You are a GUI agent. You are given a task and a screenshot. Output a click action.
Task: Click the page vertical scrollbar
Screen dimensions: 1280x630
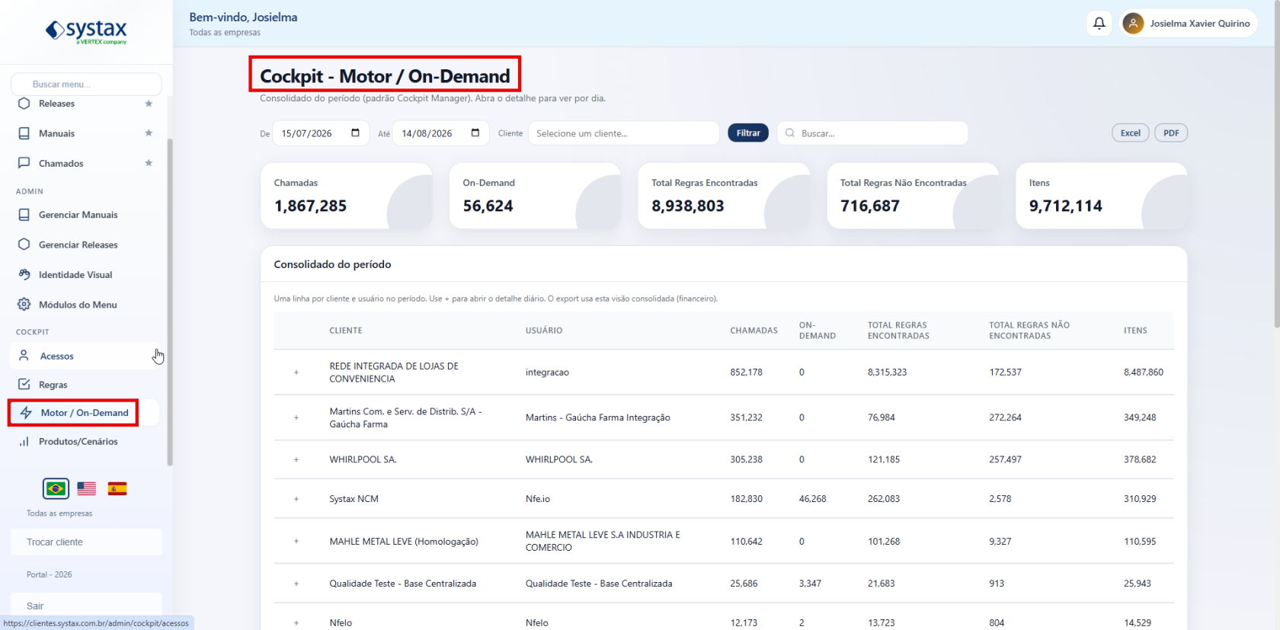[x=1276, y=164]
